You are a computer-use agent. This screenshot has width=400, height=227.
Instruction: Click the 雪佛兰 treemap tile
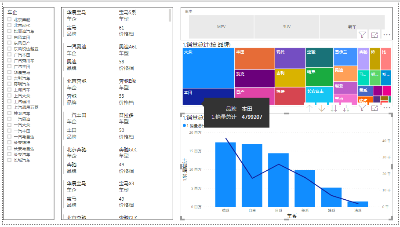pyautogui.click(x=345, y=57)
